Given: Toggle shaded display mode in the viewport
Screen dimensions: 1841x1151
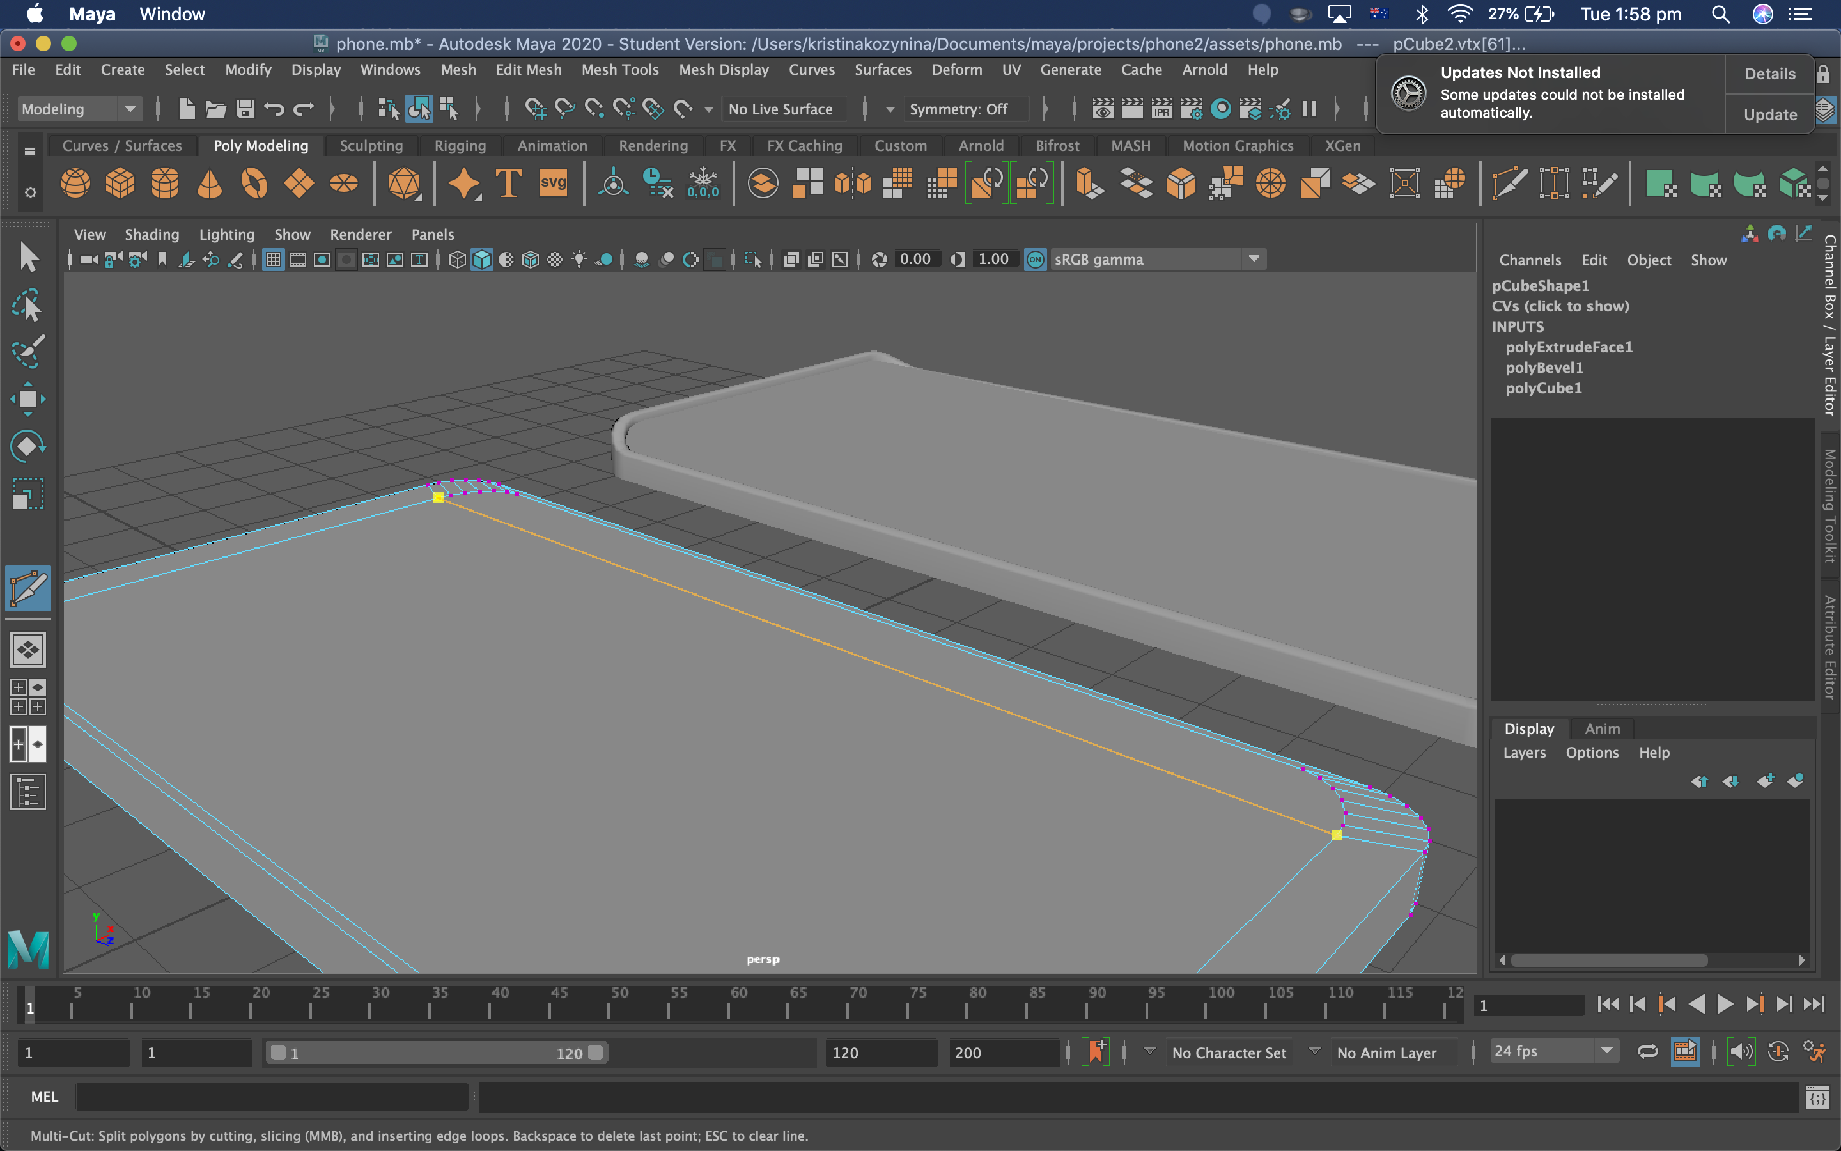Looking at the screenshot, I should [483, 260].
